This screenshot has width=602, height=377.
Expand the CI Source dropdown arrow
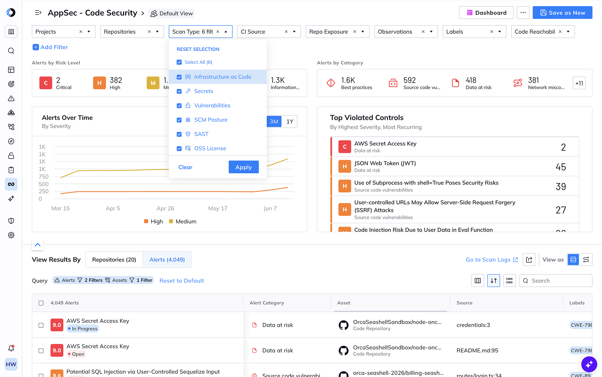coord(294,32)
